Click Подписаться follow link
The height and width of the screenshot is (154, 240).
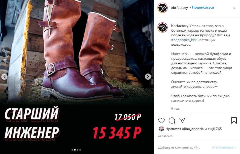(203, 7)
